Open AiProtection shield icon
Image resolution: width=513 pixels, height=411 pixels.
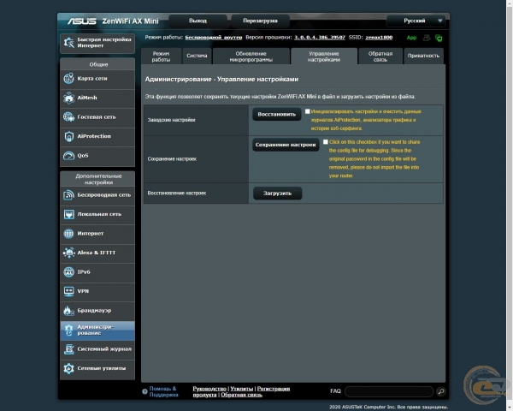coord(68,136)
